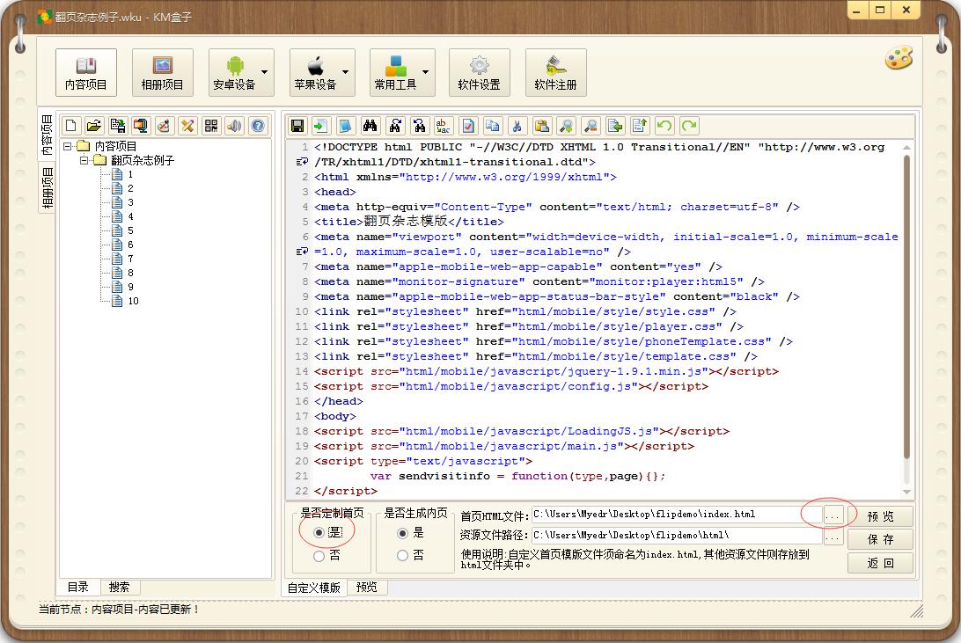961x643 pixels.
Task: Click the magnifier zoom in icon
Action: pyautogui.click(x=567, y=126)
